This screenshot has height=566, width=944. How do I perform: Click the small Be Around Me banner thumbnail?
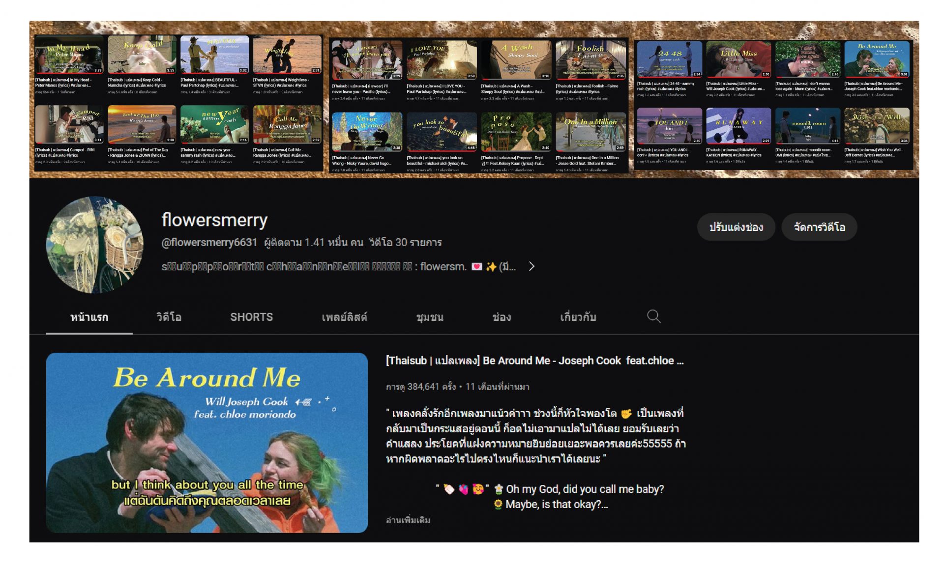click(877, 59)
